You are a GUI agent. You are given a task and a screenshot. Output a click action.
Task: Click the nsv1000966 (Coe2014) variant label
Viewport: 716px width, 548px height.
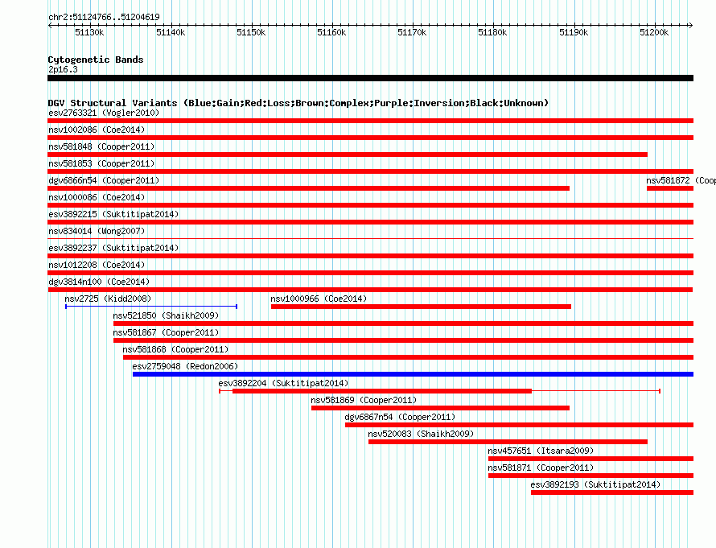tap(319, 299)
